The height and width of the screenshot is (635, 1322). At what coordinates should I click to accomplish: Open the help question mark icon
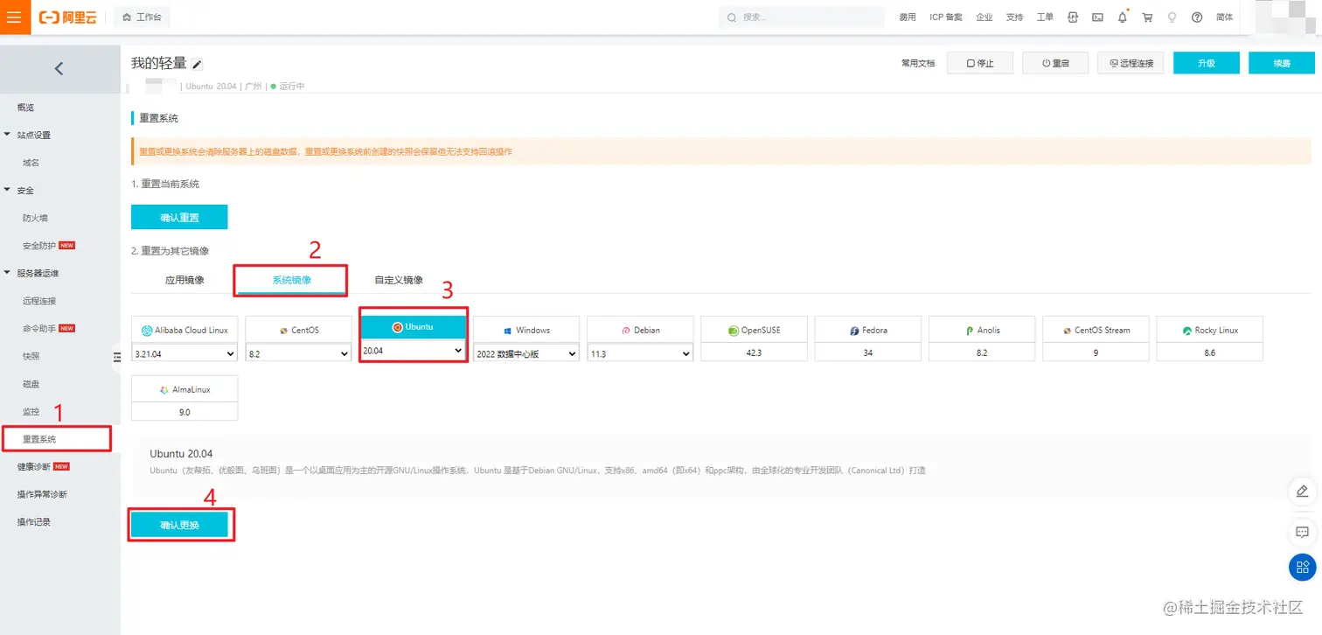pos(1197,17)
